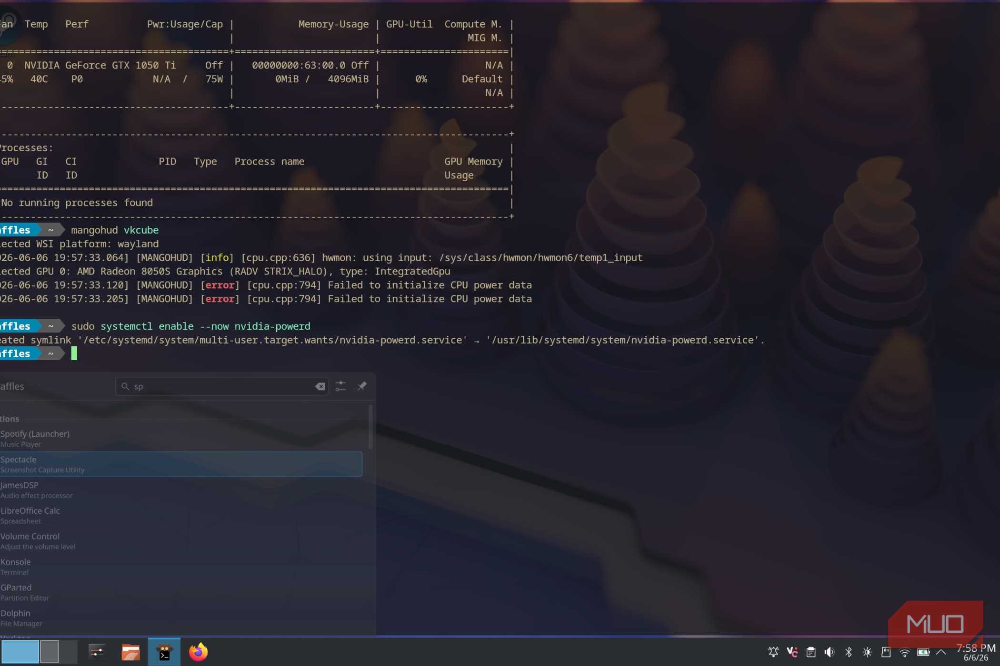Click '/usr/lib/systemd/system/nvidia-powerd.service' path
This screenshot has height=666, width=1000.
tap(622, 340)
